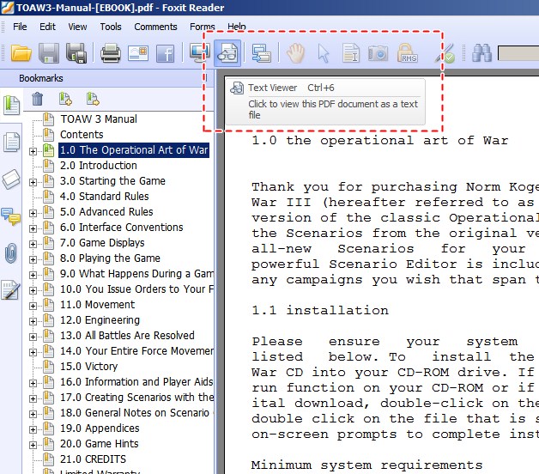Expand the 11.0 Movement bookmark
This screenshot has height=474, width=539.
point(33,307)
